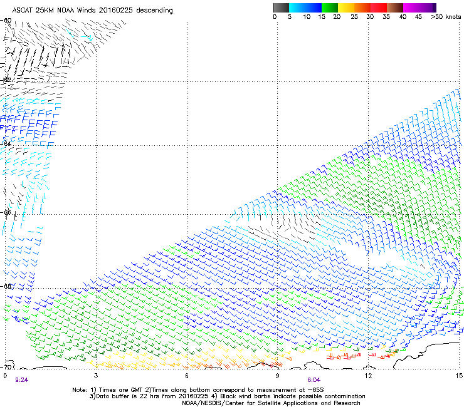The height and width of the screenshot is (407, 464).
Task: Click the '20' label under the color bar
Action: [337, 17]
